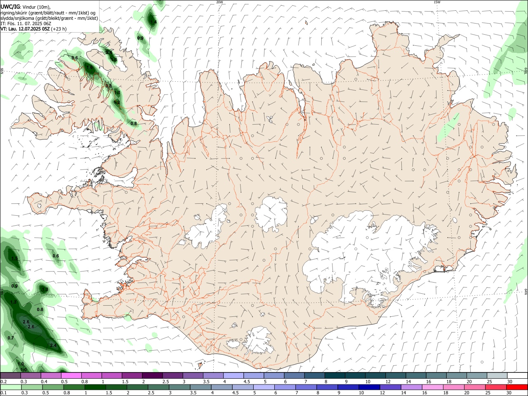
Task: Click the 1.4 precipitation value on the map
Action: pos(153,22)
